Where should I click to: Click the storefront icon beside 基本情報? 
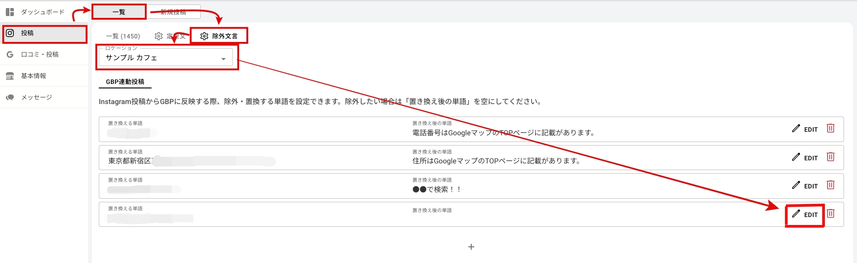click(10, 76)
